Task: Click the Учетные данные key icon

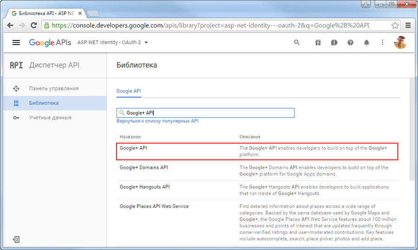Action: (16, 118)
